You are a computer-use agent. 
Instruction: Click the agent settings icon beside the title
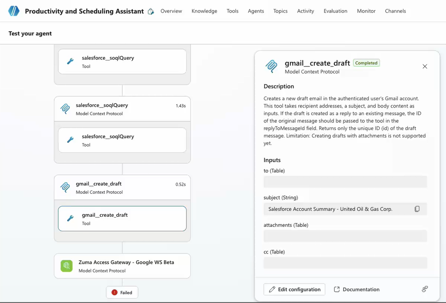pyautogui.click(x=151, y=11)
